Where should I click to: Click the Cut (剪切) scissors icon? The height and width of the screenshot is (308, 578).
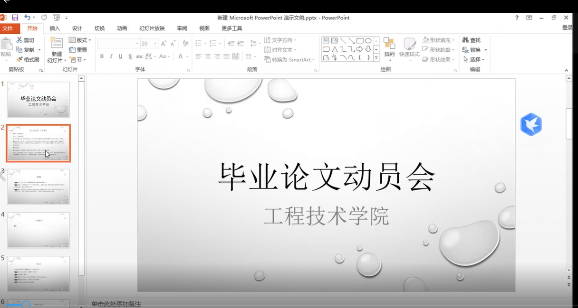pos(19,40)
